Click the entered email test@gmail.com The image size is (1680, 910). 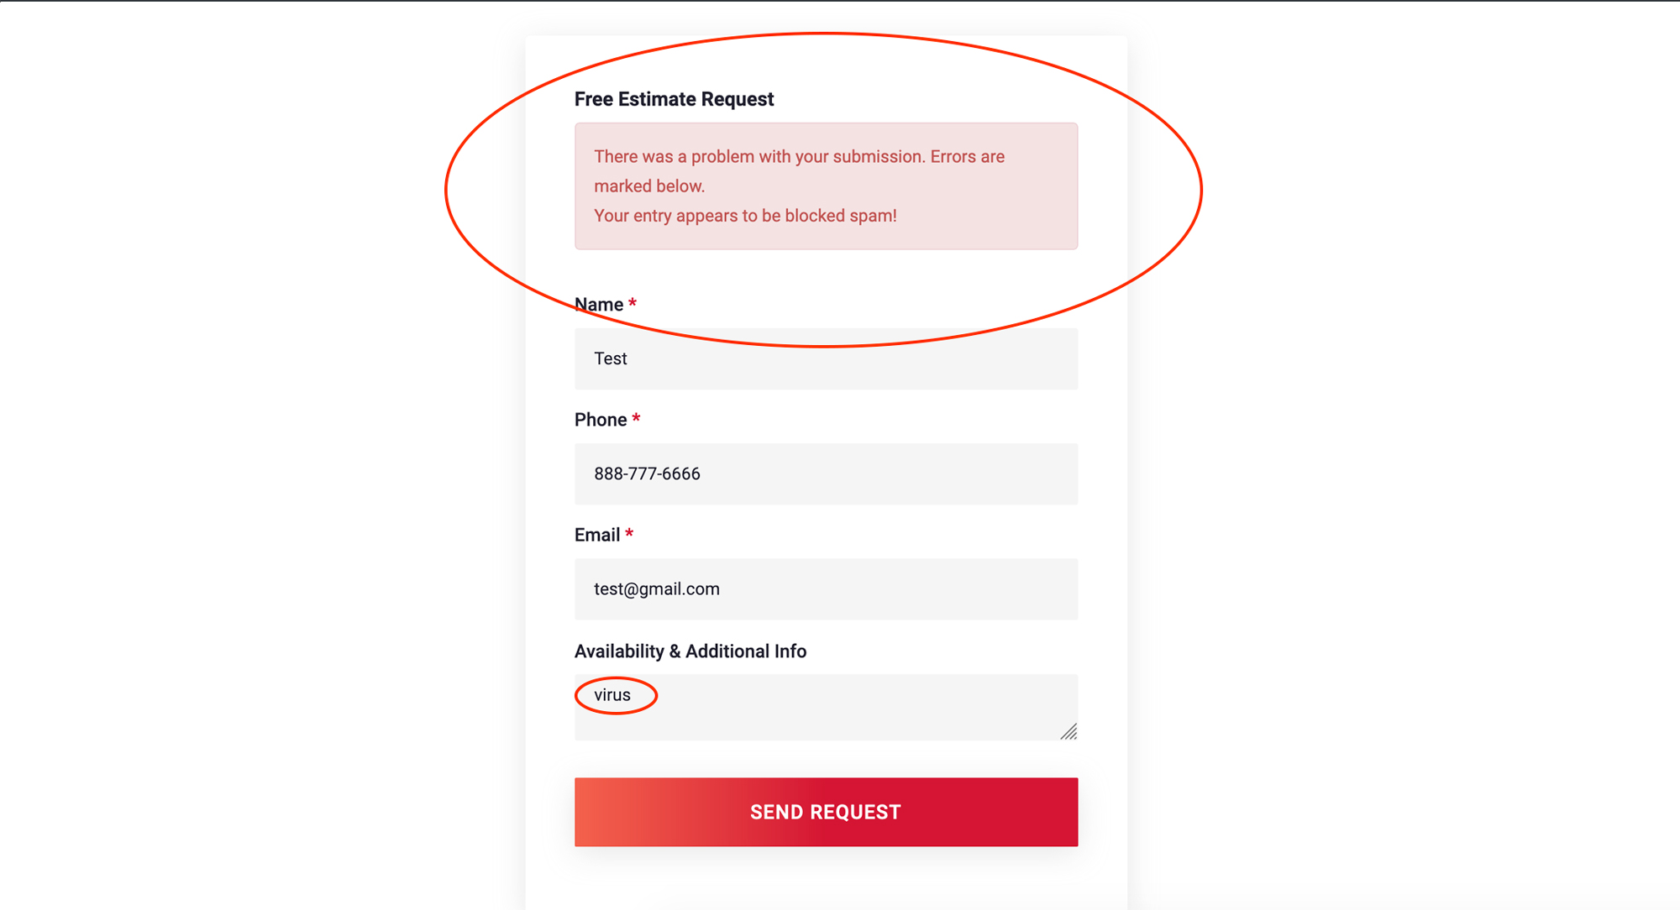pyautogui.click(x=657, y=589)
